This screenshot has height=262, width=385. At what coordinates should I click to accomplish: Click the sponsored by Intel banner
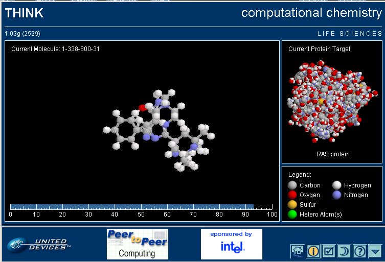pos(232,244)
